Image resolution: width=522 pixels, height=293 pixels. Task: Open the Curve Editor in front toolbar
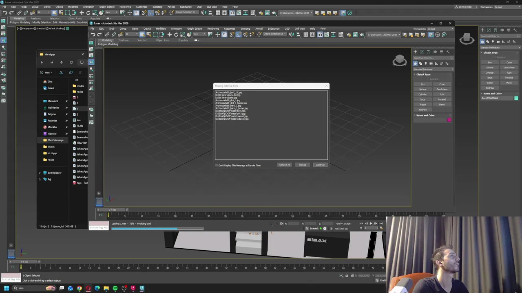(x=327, y=35)
